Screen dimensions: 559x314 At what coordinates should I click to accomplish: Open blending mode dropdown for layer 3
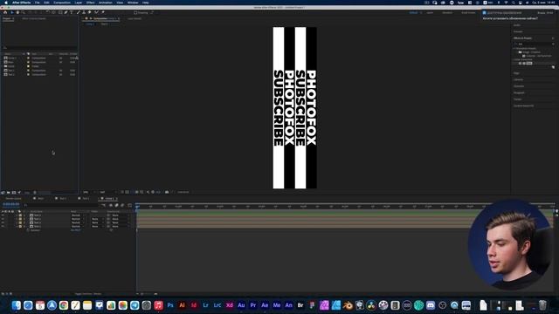pyautogui.click(x=78, y=222)
